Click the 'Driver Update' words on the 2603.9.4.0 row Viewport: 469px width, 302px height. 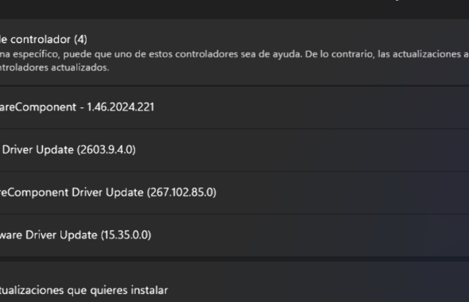pyautogui.click(x=38, y=149)
